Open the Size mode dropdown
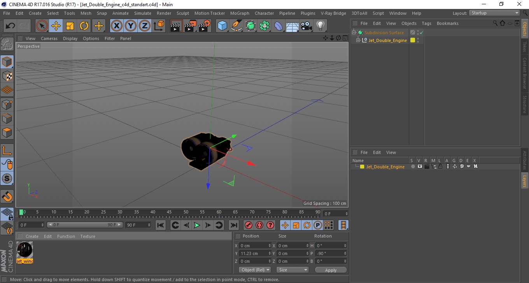The height and width of the screenshot is (283, 529). coord(293,270)
